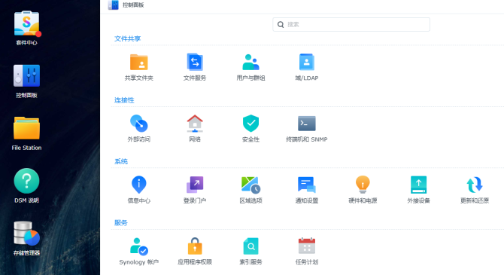Screen dimensions: 504x275
Task: Click the 控制面板 window title text
Action: [133, 5]
